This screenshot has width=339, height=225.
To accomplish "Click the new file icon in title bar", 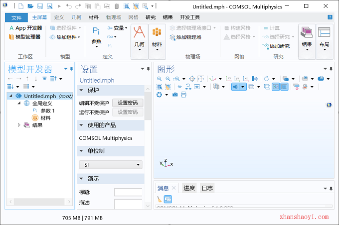I will 21,6.
